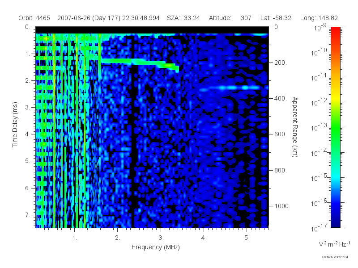Click the '3.' frequency axis tick label

[x=161, y=238]
